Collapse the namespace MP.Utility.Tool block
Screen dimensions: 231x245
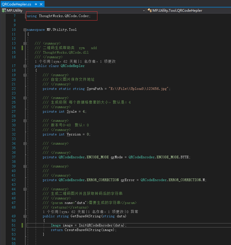coord(25,30)
